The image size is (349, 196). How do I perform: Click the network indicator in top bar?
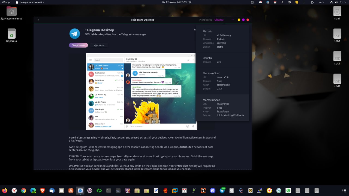pyautogui.click(x=332, y=2)
